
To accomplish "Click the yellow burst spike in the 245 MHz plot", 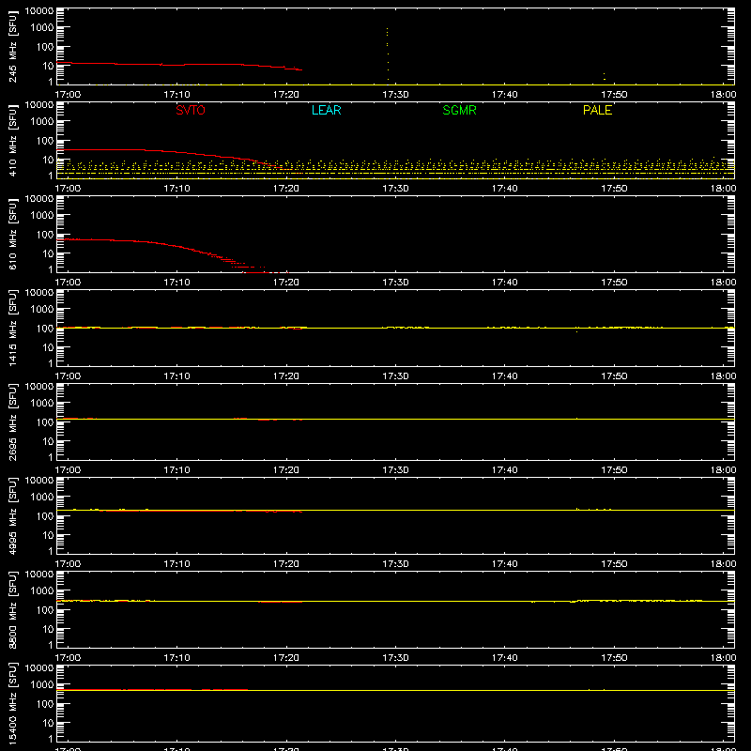I will 388,54.
